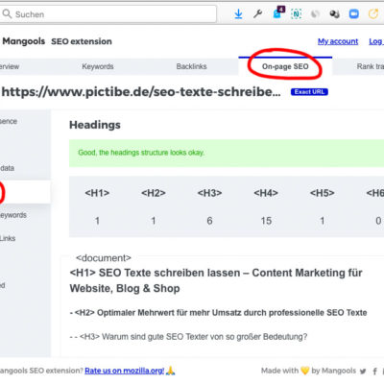This screenshot has width=384, height=384.
Task: Click the H2 column header
Action: pos(154,193)
